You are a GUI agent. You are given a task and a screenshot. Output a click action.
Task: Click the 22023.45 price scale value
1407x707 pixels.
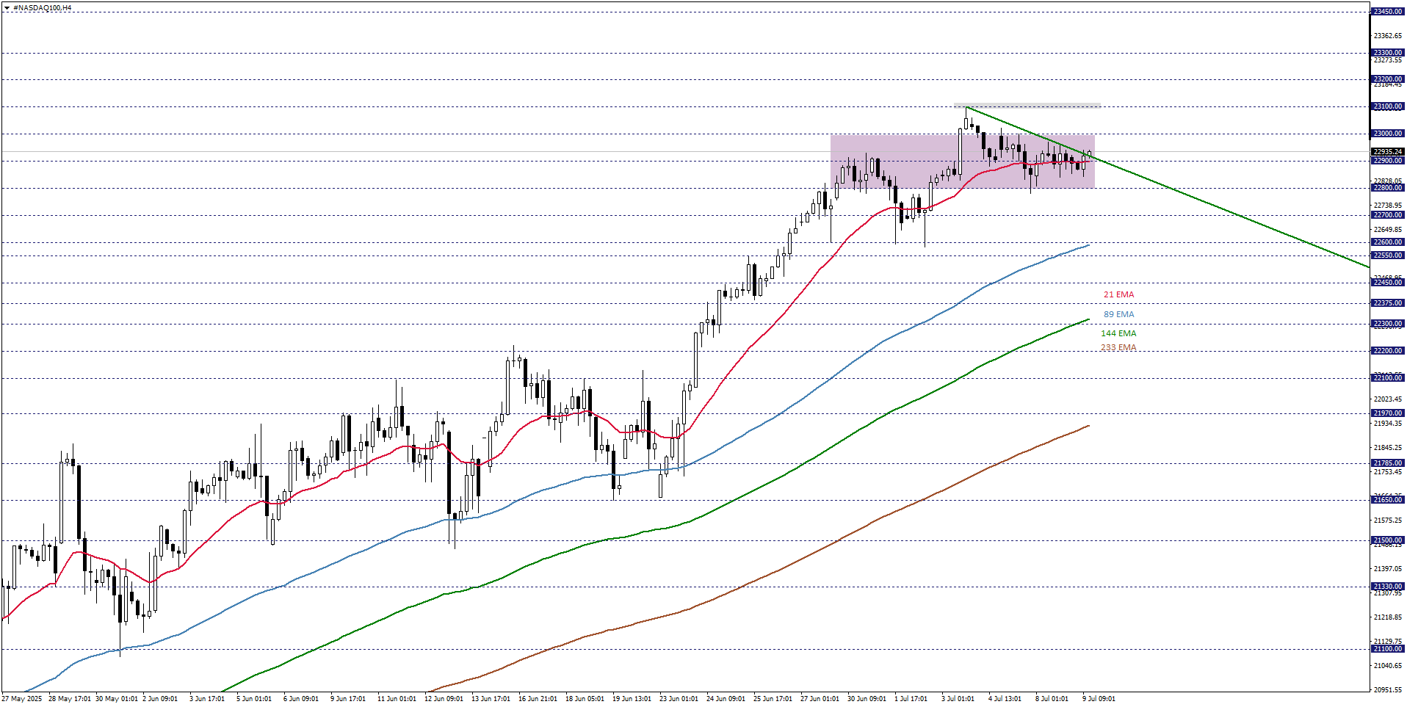(x=1388, y=399)
